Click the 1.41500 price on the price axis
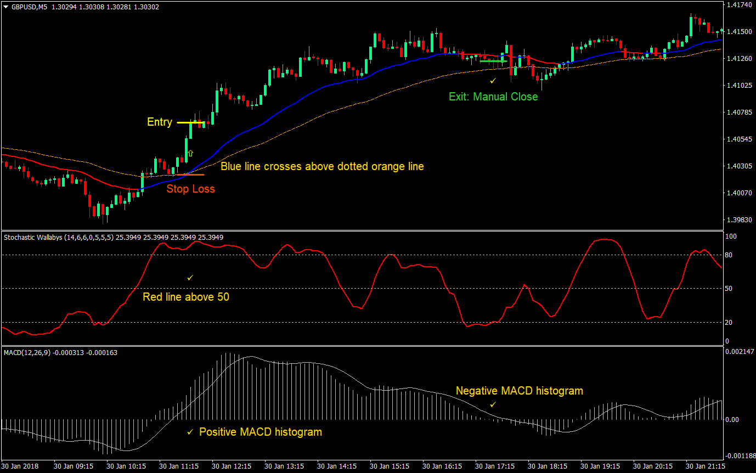This screenshot has height=473, width=756. pos(737,32)
